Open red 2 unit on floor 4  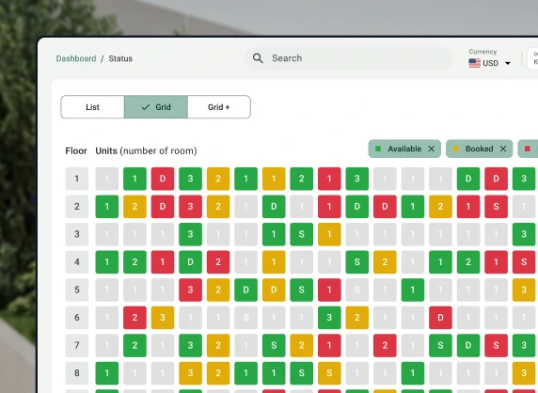tap(218, 262)
